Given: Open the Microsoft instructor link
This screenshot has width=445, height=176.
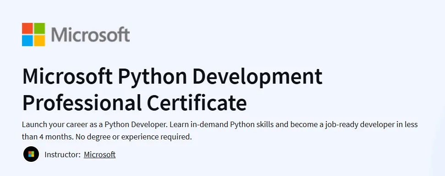Looking at the screenshot, I should click(99, 155).
